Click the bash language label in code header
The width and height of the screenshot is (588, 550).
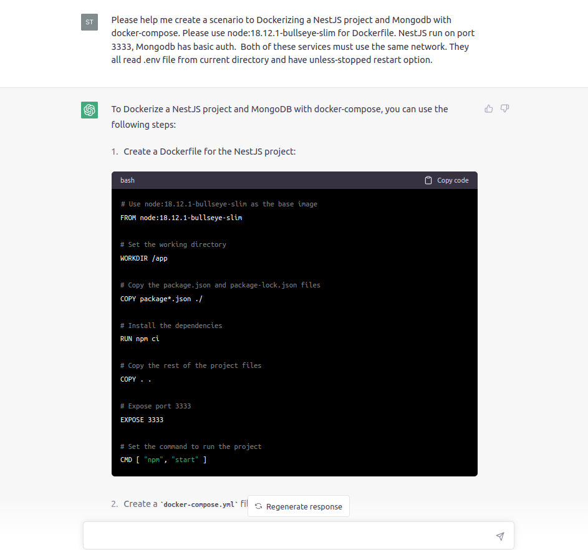point(127,180)
